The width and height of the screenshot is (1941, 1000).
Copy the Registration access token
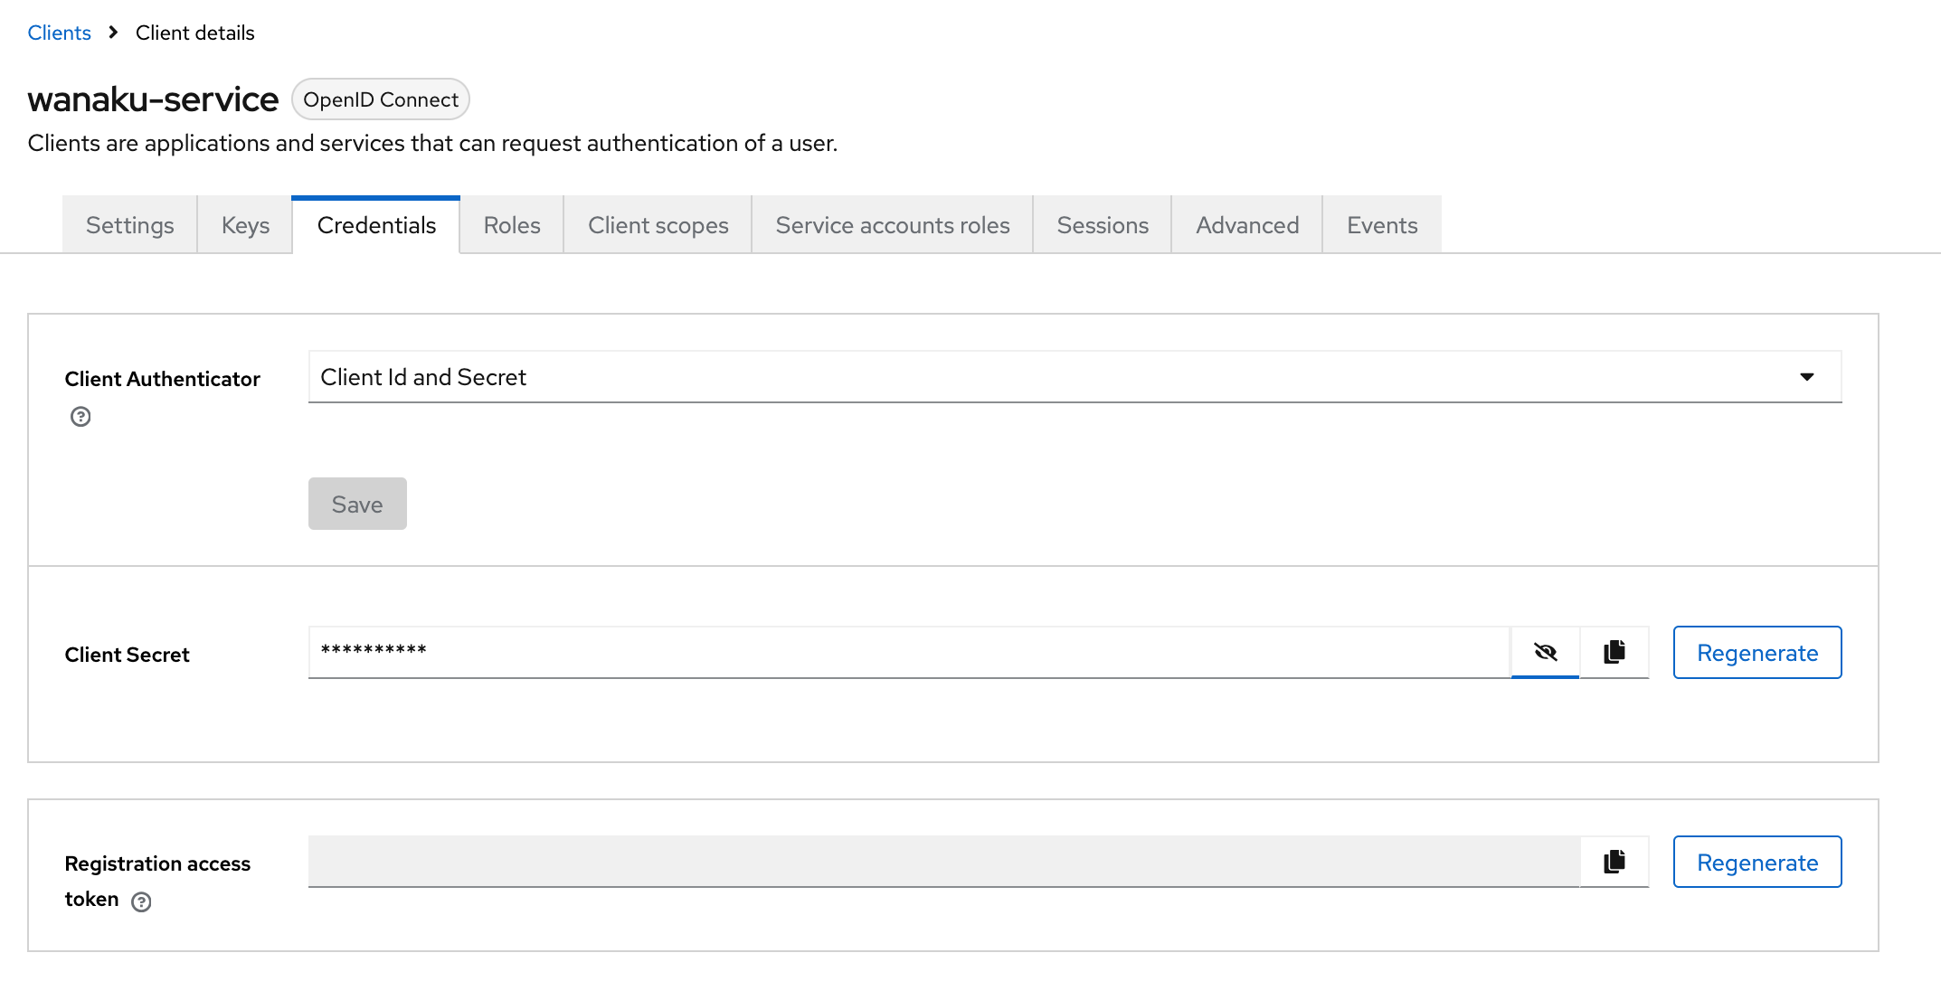1614,862
